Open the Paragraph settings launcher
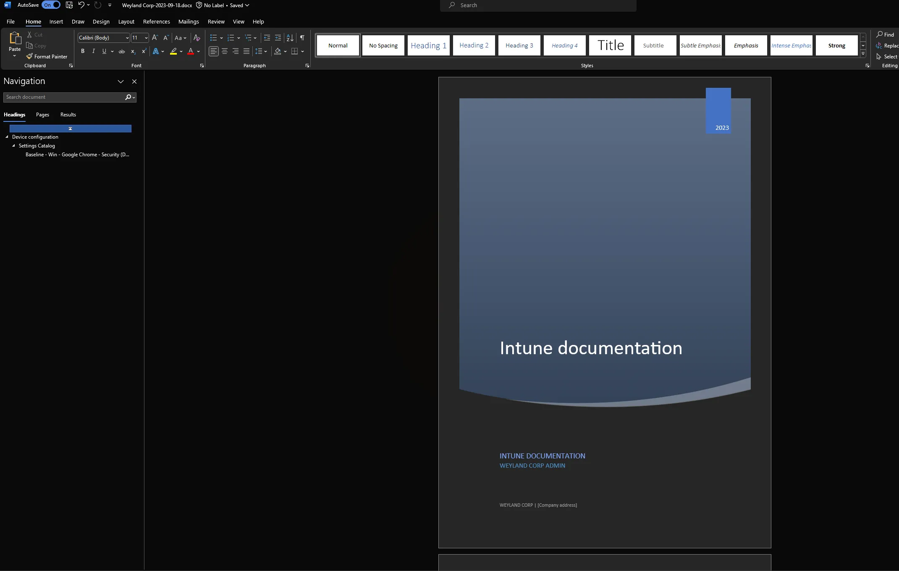 (x=307, y=66)
